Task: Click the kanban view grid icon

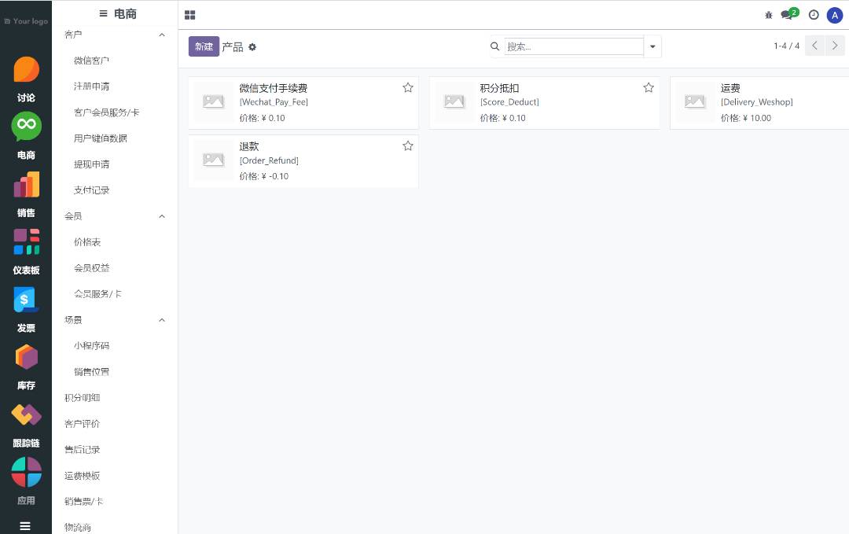Action: click(x=190, y=15)
